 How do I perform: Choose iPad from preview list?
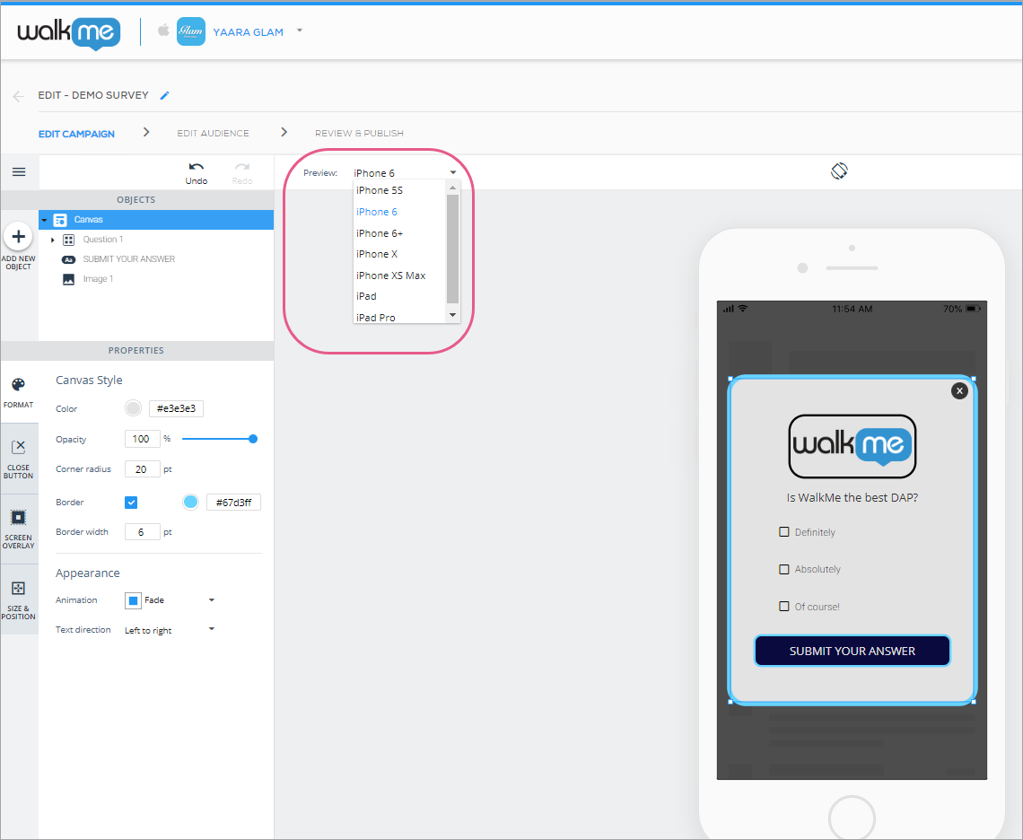[367, 296]
